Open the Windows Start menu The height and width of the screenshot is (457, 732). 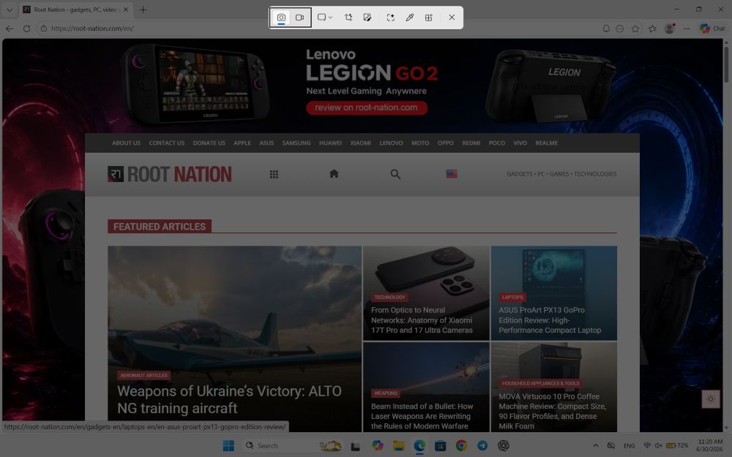click(228, 446)
